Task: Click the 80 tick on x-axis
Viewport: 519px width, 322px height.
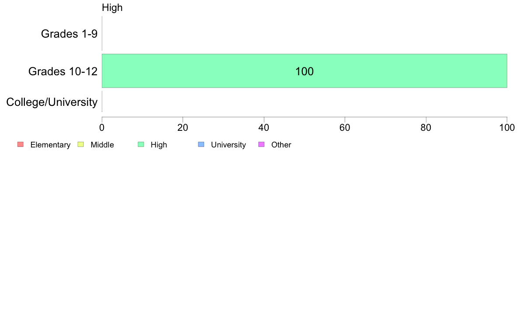Action: pyautogui.click(x=426, y=128)
